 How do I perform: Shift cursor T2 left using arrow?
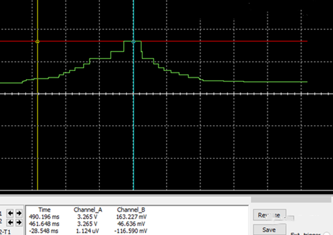(11, 222)
